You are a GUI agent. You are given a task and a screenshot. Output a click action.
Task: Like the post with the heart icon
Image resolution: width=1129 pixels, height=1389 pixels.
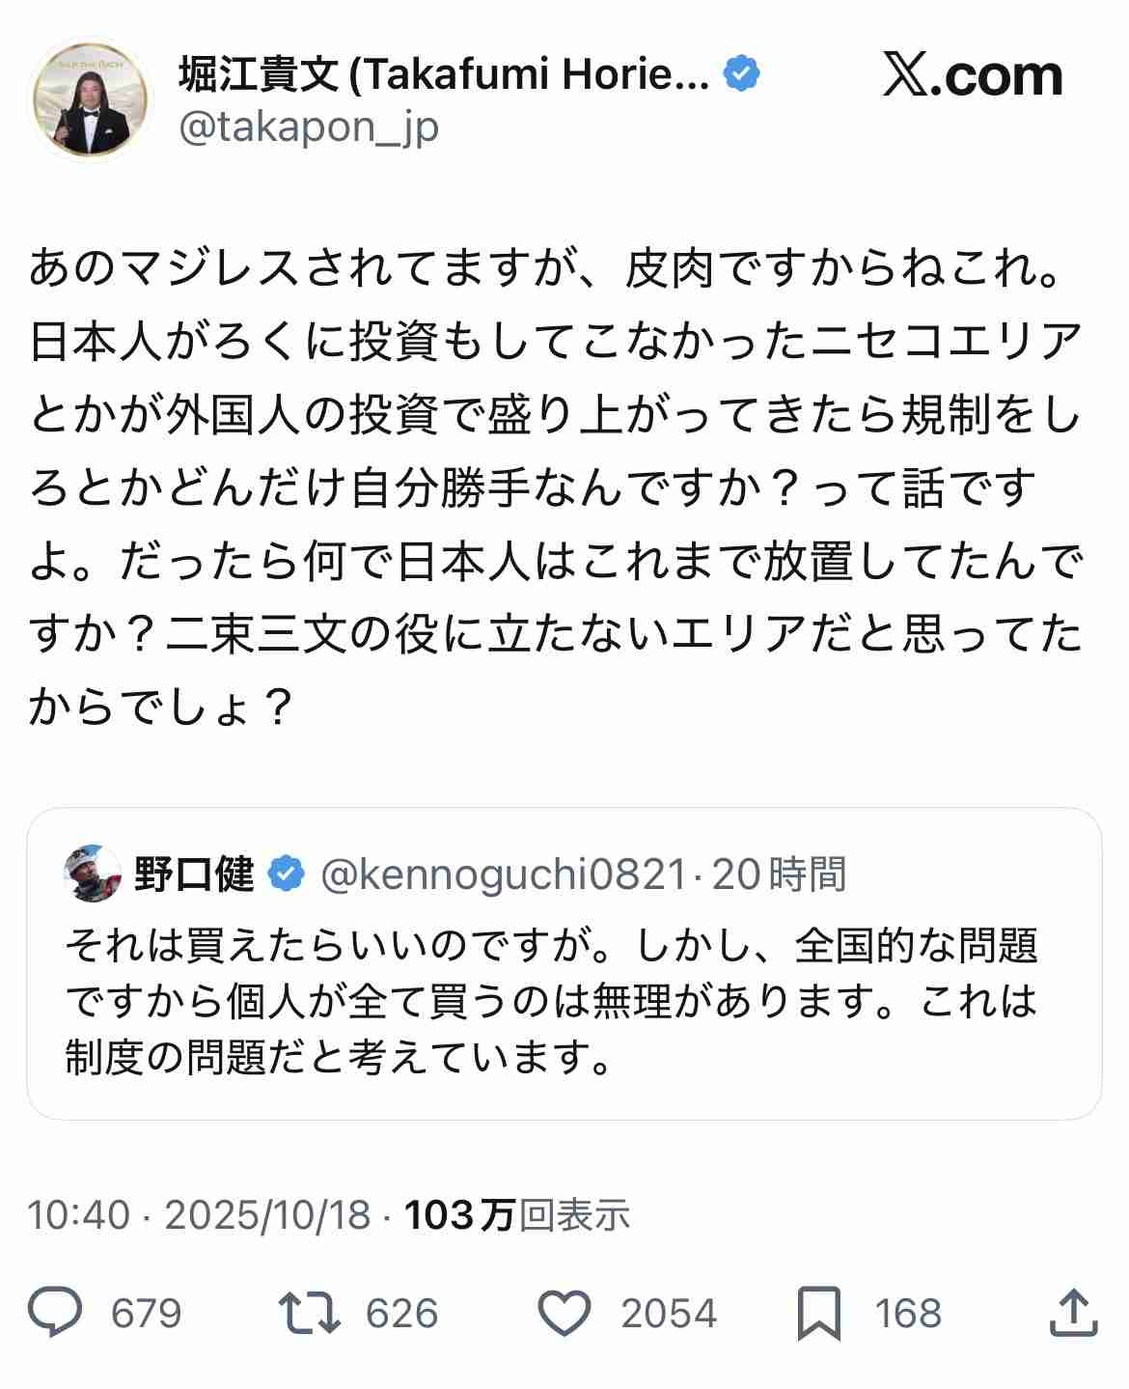coord(564,1313)
